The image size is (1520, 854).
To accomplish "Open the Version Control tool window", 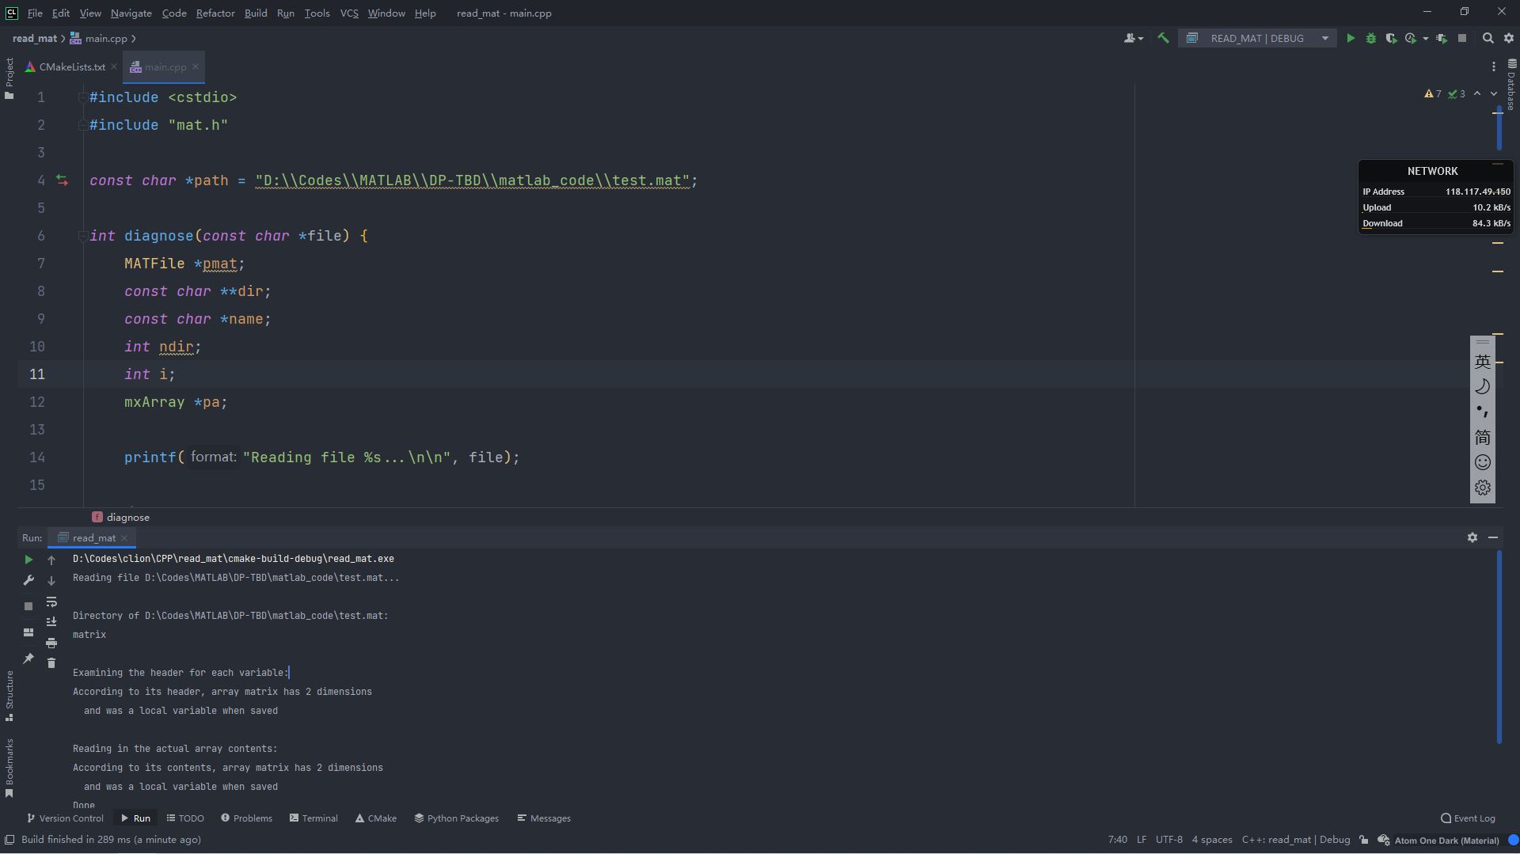I will pos(65,818).
